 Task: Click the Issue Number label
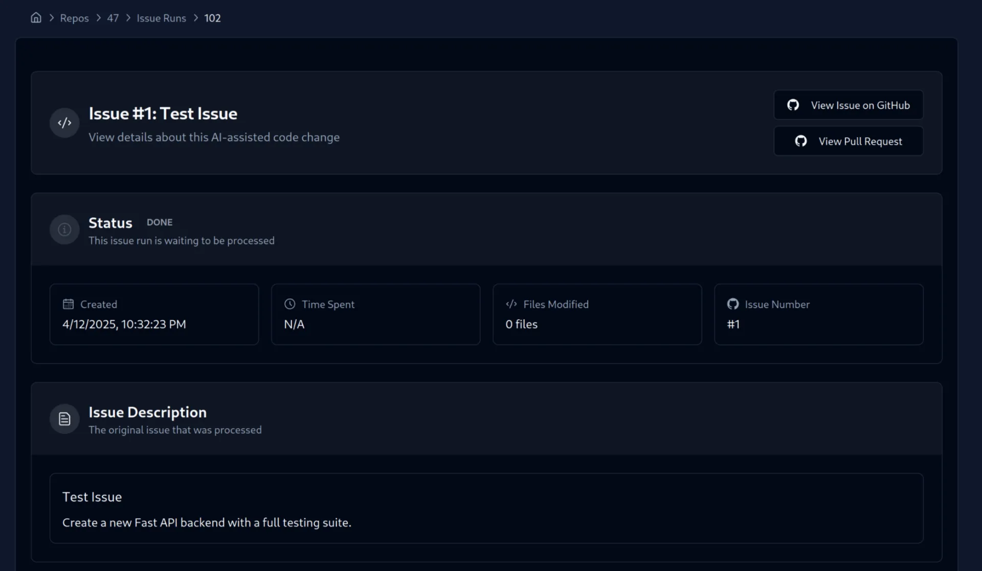click(x=777, y=304)
